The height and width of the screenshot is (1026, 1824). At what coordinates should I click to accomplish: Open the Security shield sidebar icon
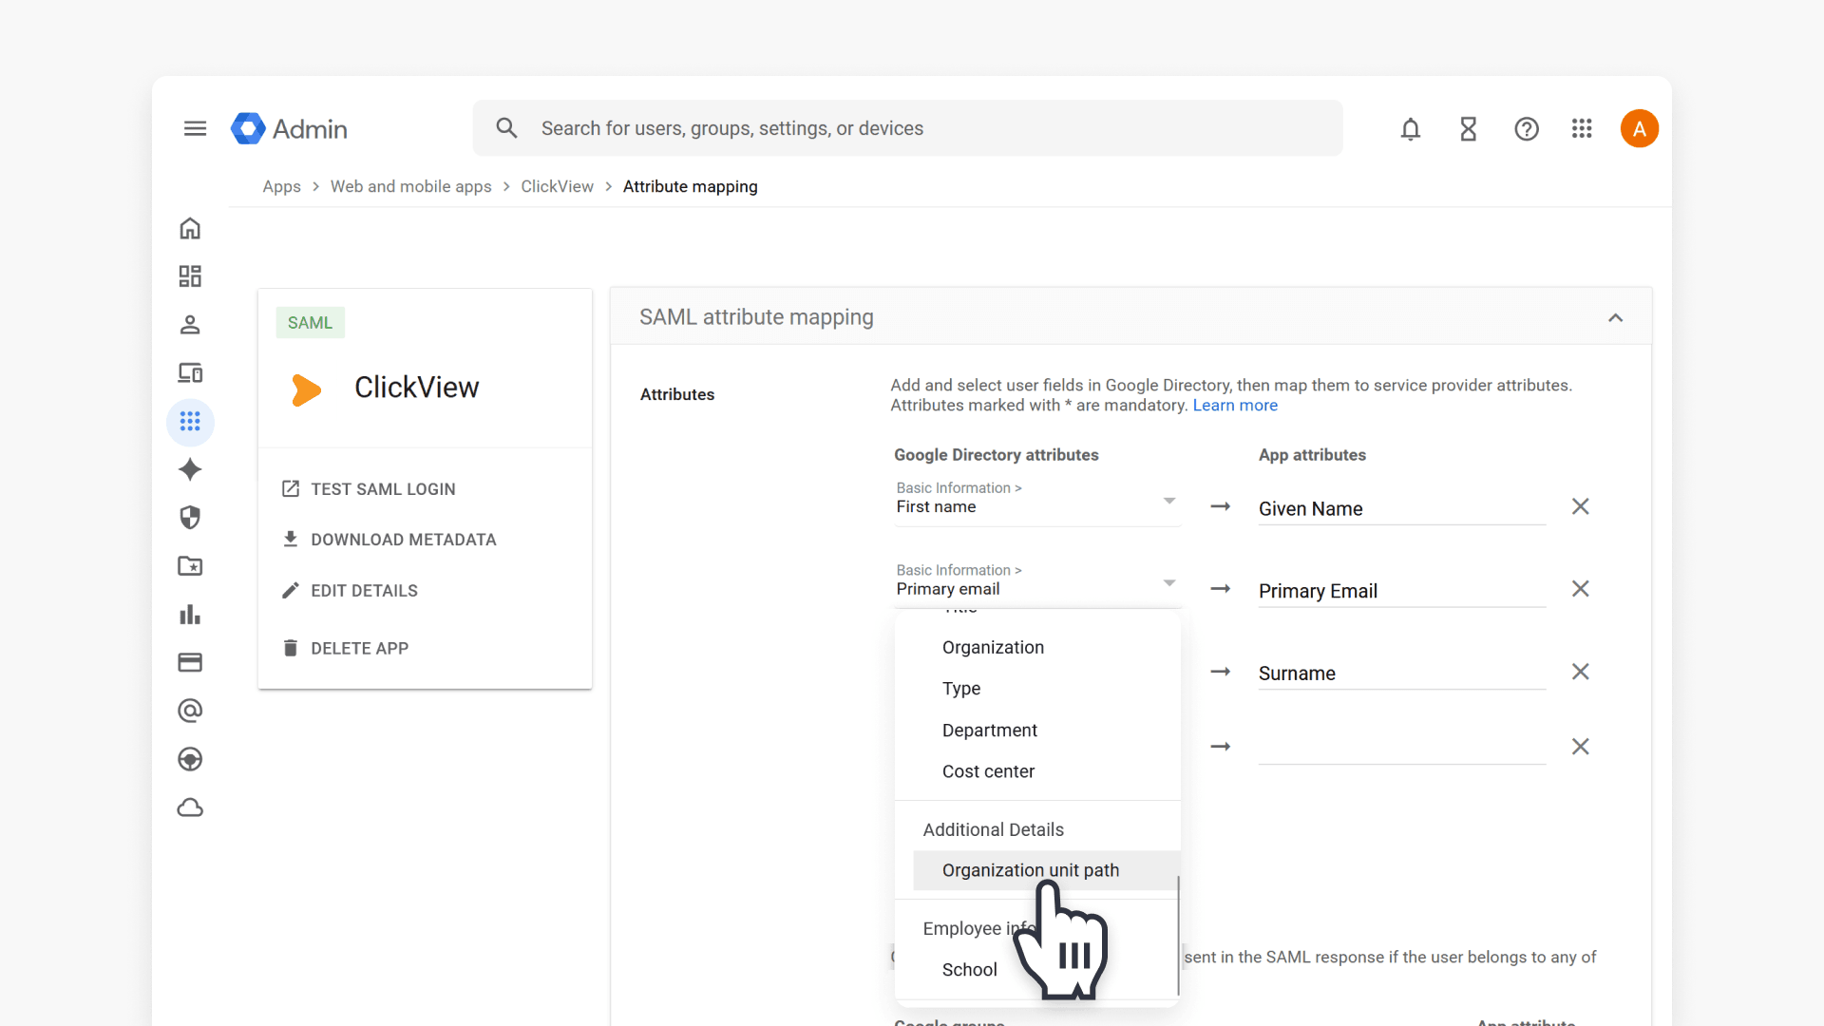pos(190,518)
